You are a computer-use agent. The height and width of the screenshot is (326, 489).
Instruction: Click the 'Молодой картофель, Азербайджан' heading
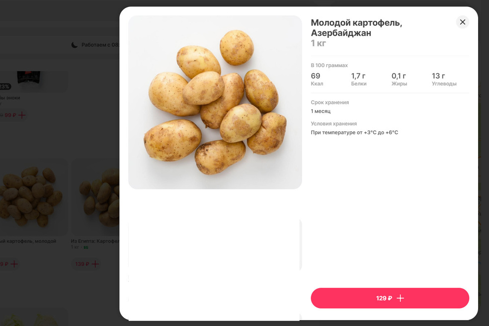coord(356,28)
